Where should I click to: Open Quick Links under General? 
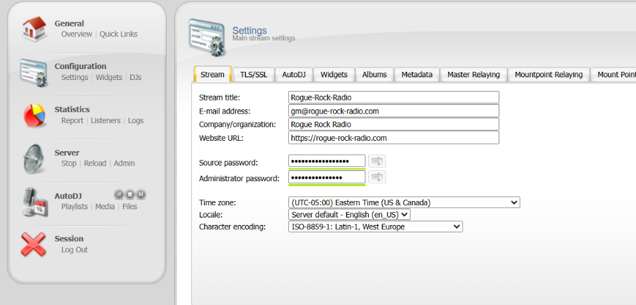tap(118, 34)
